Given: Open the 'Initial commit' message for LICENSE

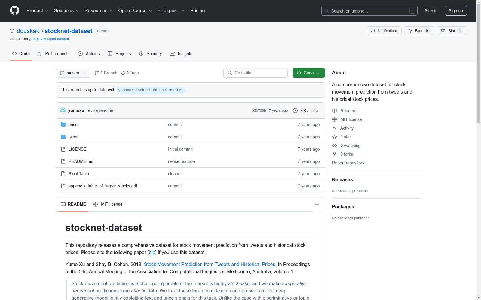Looking at the screenshot, I should coord(180,149).
